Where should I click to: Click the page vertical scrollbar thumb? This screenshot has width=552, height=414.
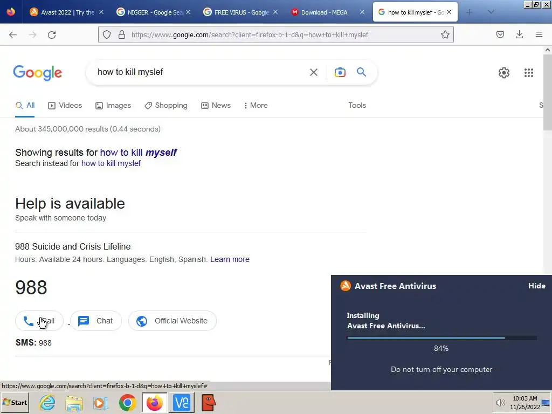point(548,93)
